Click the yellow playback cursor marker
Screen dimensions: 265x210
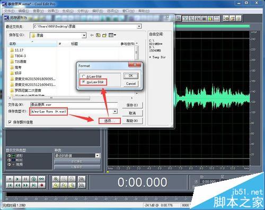point(108,172)
